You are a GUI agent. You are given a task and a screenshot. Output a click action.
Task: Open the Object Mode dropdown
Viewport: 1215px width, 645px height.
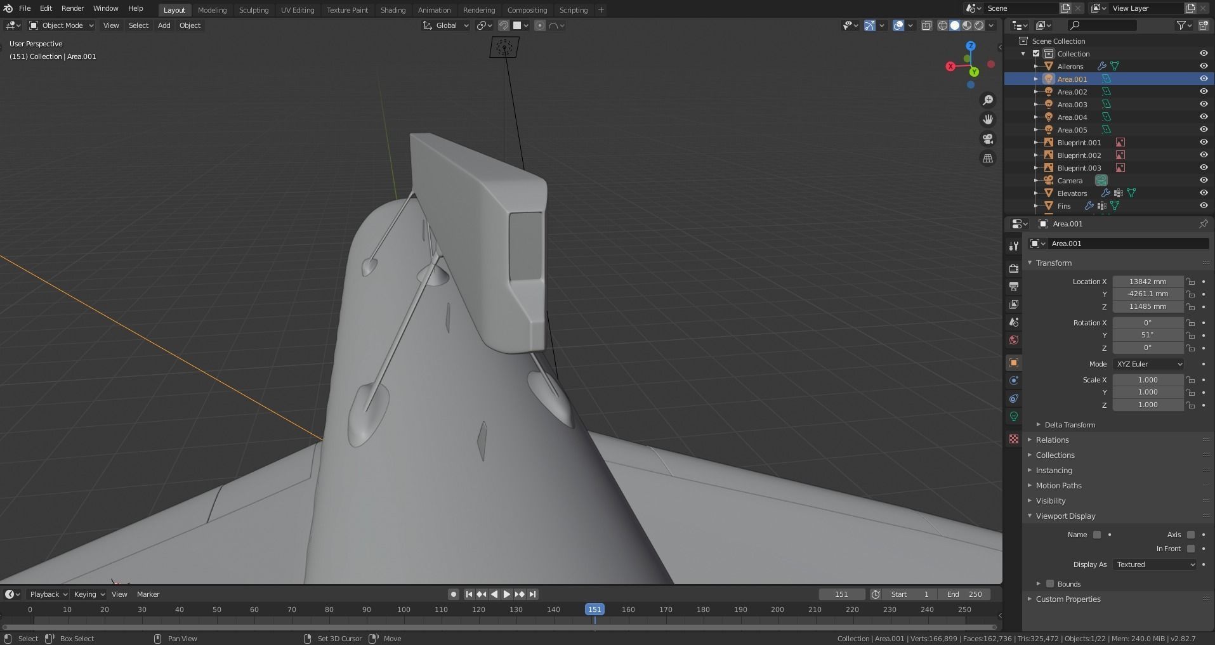point(62,25)
